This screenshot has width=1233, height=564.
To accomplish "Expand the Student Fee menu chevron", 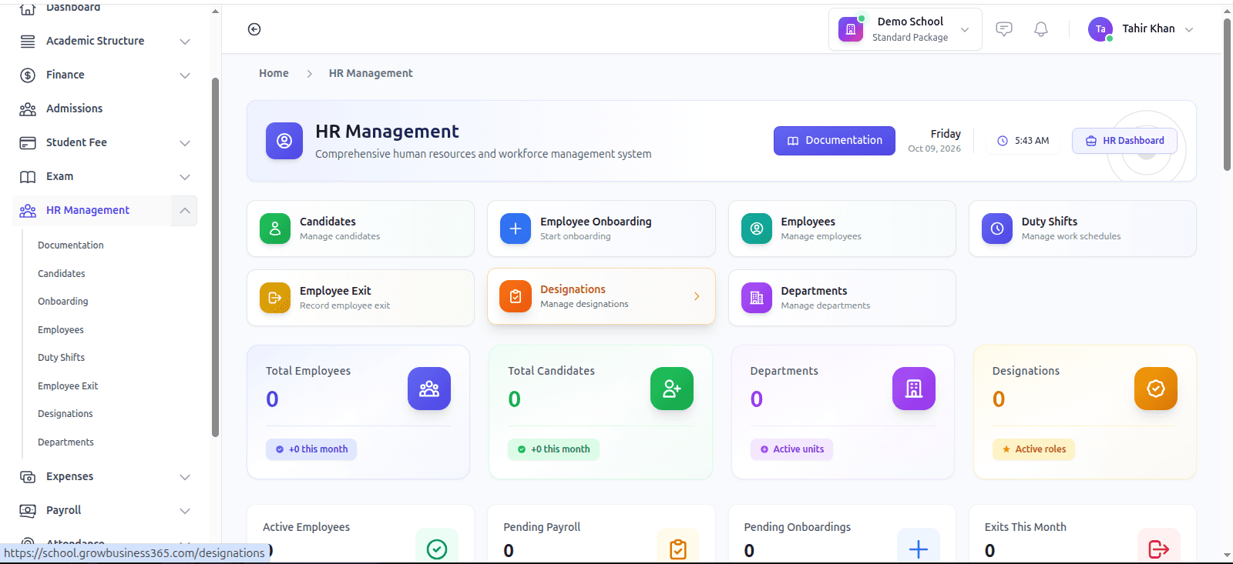I will click(x=185, y=143).
